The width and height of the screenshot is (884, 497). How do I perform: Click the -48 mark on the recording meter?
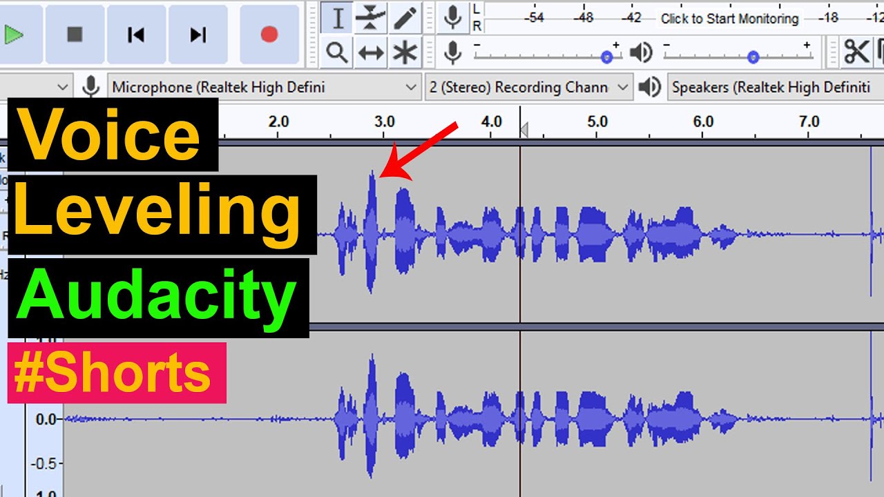click(x=584, y=19)
